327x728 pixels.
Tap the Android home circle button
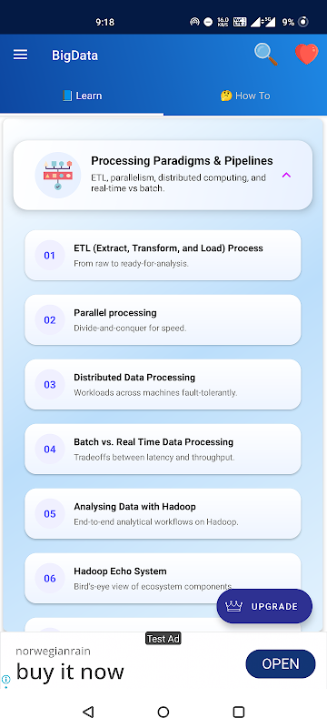pyautogui.click(x=163, y=712)
